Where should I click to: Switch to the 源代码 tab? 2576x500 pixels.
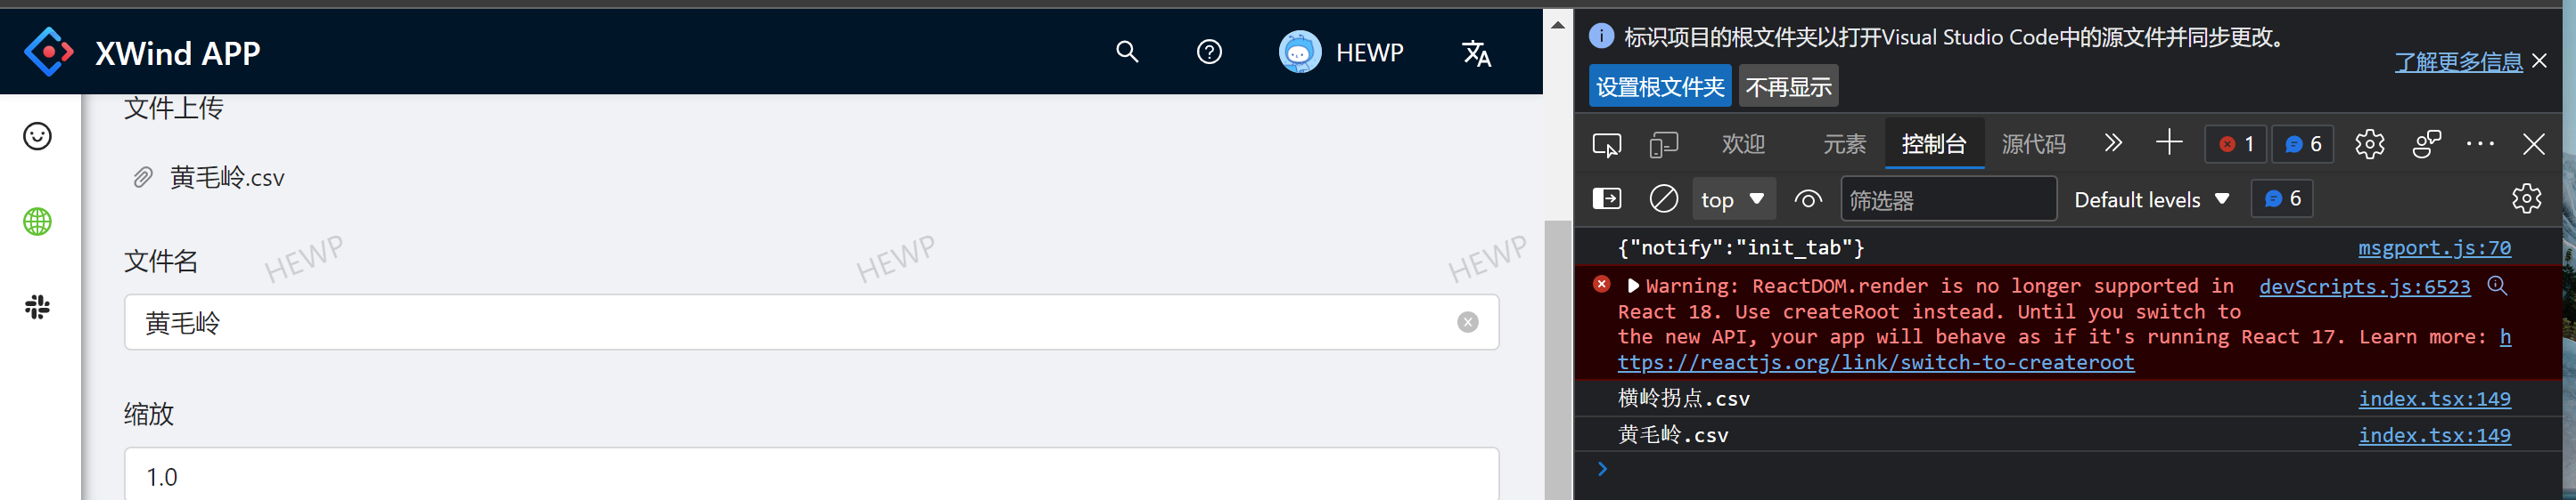coord(2033,145)
